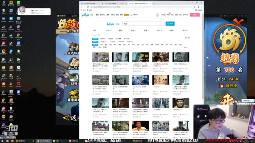Switch to the 直播 search results tab

pos(146,31)
